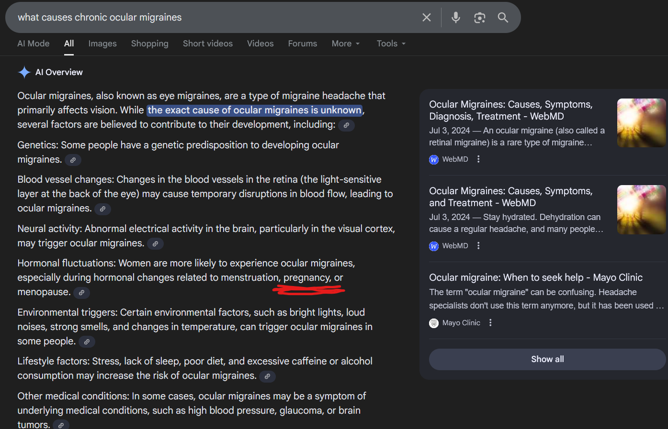The height and width of the screenshot is (429, 668).
Task: Go to the Images tab
Action: coord(102,44)
